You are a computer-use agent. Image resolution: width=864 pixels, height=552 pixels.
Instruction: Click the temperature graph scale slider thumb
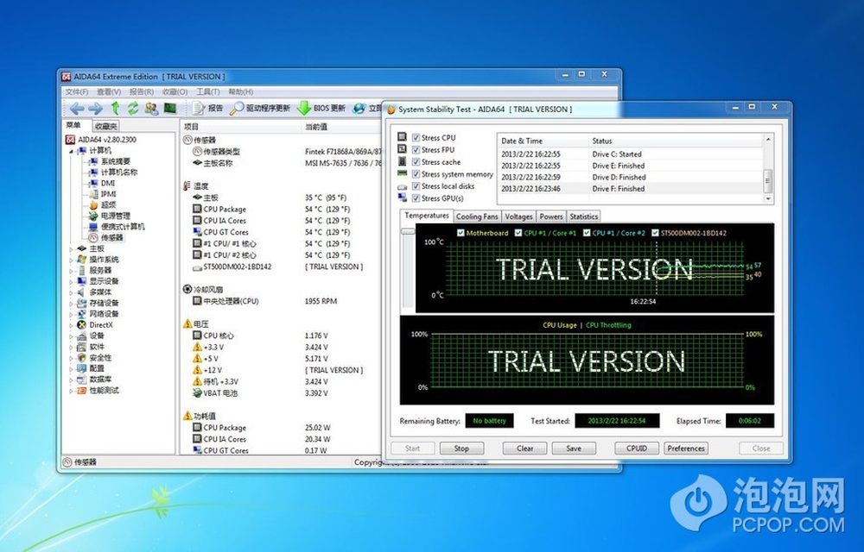tap(408, 231)
